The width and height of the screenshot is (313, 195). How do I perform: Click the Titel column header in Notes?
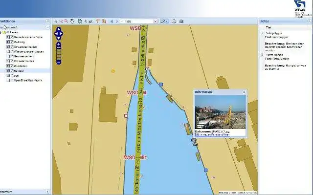tap(268, 27)
